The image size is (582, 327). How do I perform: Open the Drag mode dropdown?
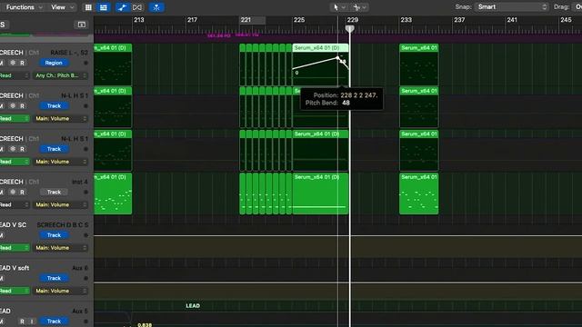coord(578,7)
